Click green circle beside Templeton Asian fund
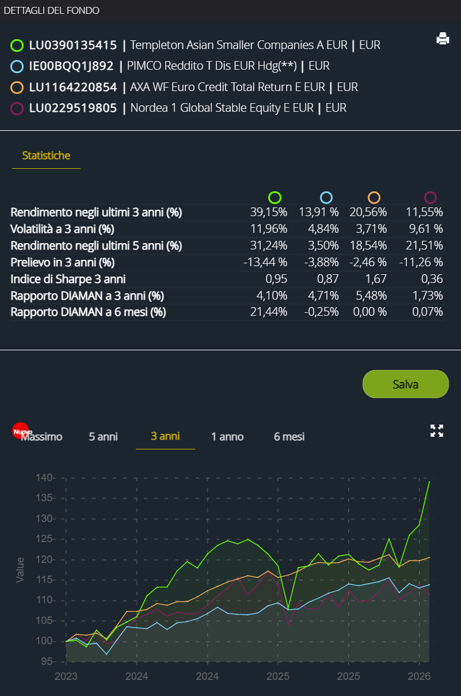 pos(17,46)
